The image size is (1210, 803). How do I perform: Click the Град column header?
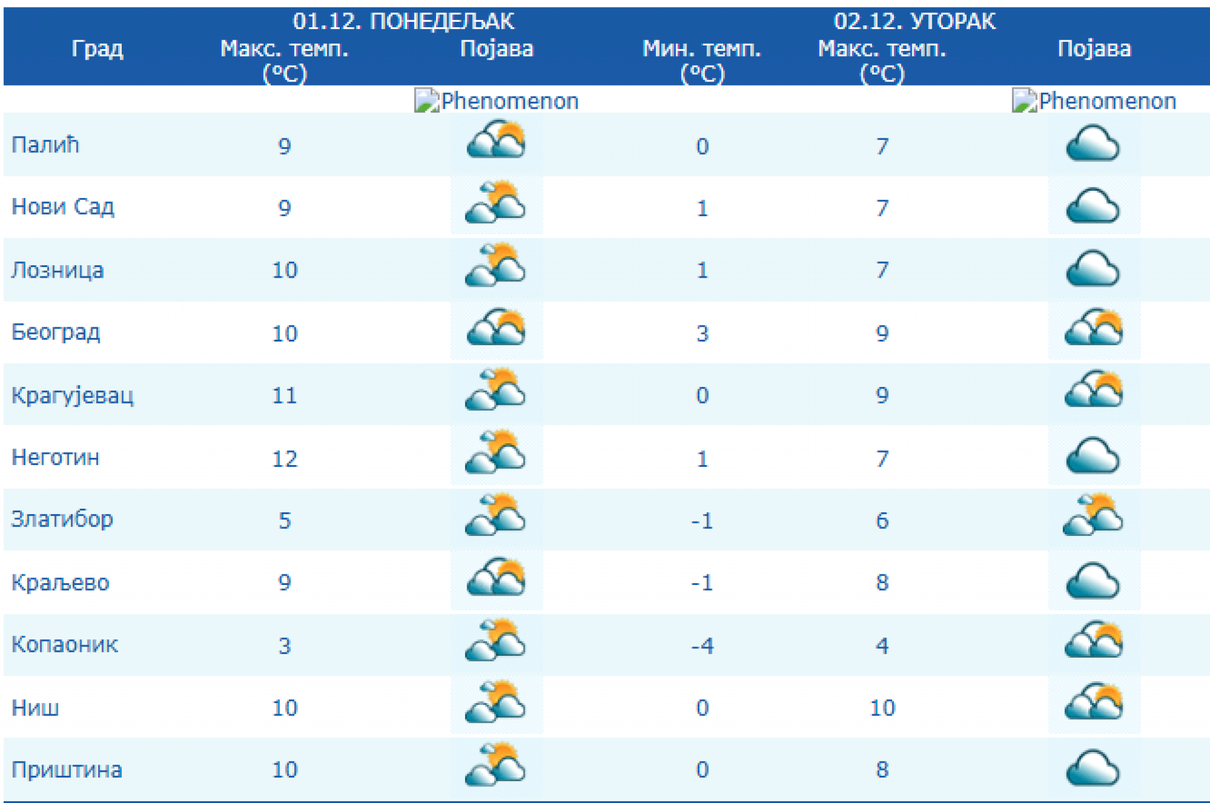tap(97, 48)
